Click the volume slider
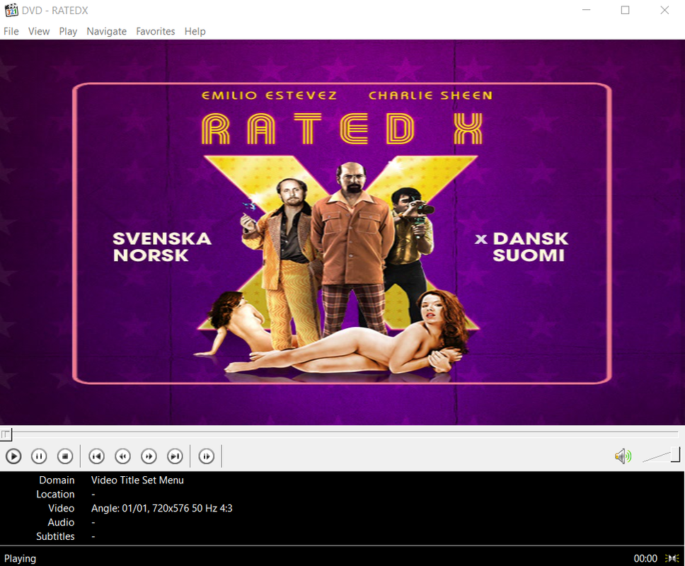This screenshot has height=566, width=685. click(661, 455)
